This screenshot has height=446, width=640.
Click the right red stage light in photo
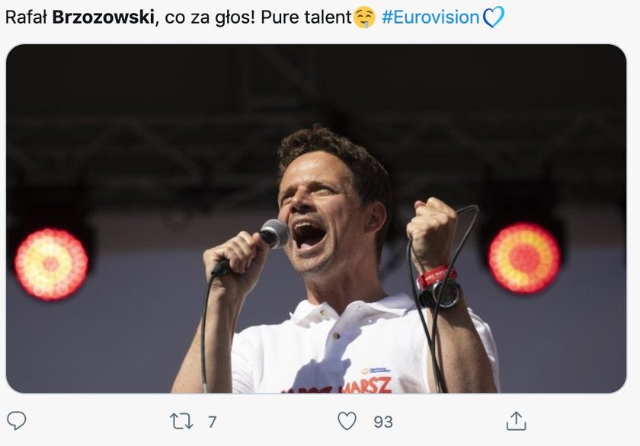tap(524, 258)
